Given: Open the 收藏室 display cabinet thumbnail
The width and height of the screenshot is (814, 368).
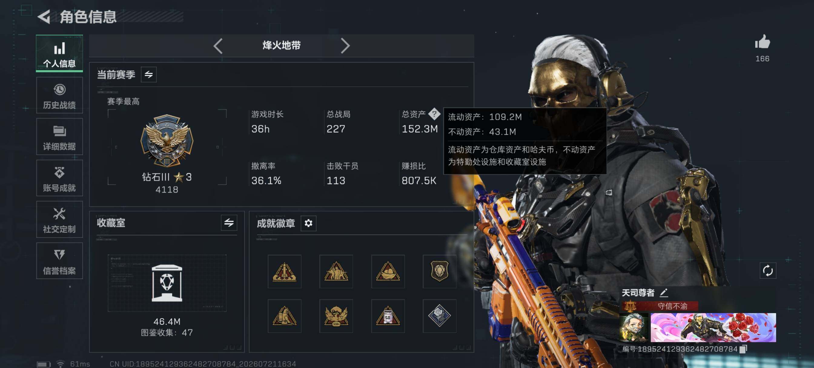Looking at the screenshot, I should point(167,283).
